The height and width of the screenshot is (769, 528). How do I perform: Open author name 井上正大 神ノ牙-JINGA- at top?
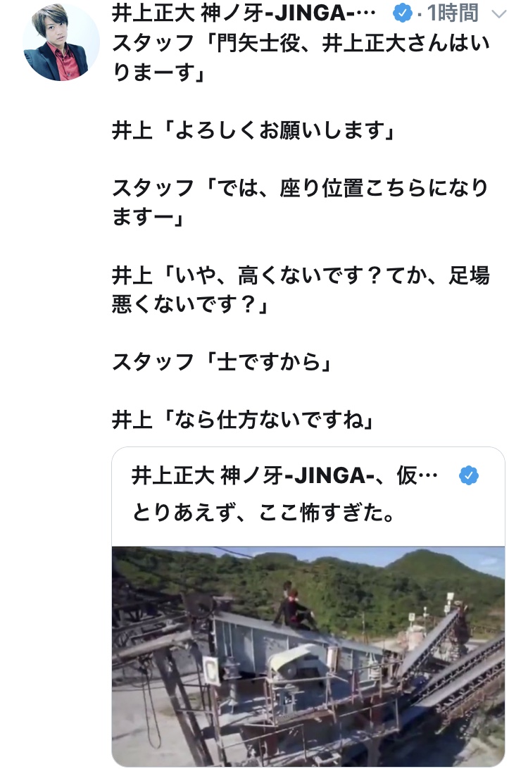point(244,13)
